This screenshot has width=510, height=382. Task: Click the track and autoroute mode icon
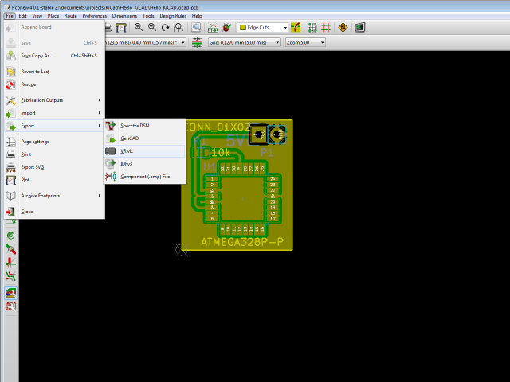point(326,28)
